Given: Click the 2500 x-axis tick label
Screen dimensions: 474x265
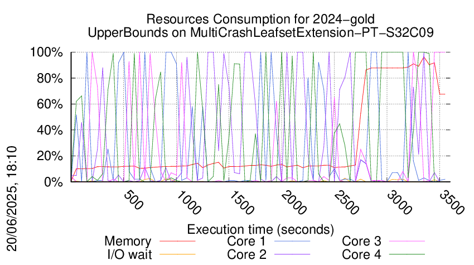Looking at the screenshot, I should click(x=346, y=203).
